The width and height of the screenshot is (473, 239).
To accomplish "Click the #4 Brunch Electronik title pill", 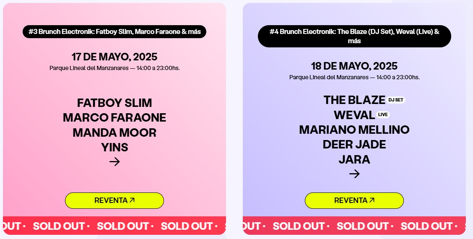I will coord(354,36).
